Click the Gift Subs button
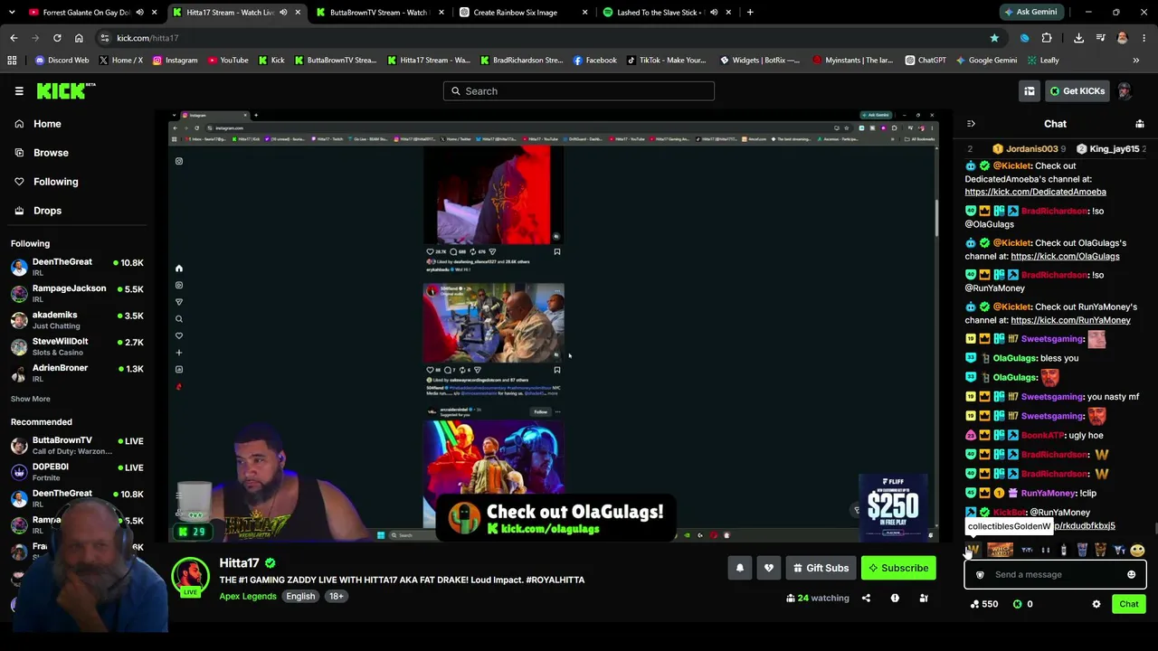Viewport: 1158px width, 651px height. (821, 568)
